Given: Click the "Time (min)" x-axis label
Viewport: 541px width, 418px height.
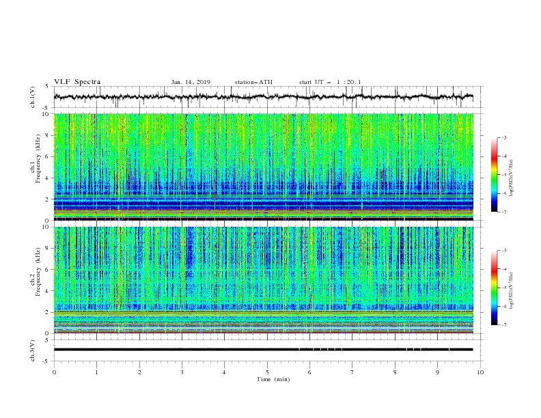Looking at the screenshot, I should click(x=273, y=379).
